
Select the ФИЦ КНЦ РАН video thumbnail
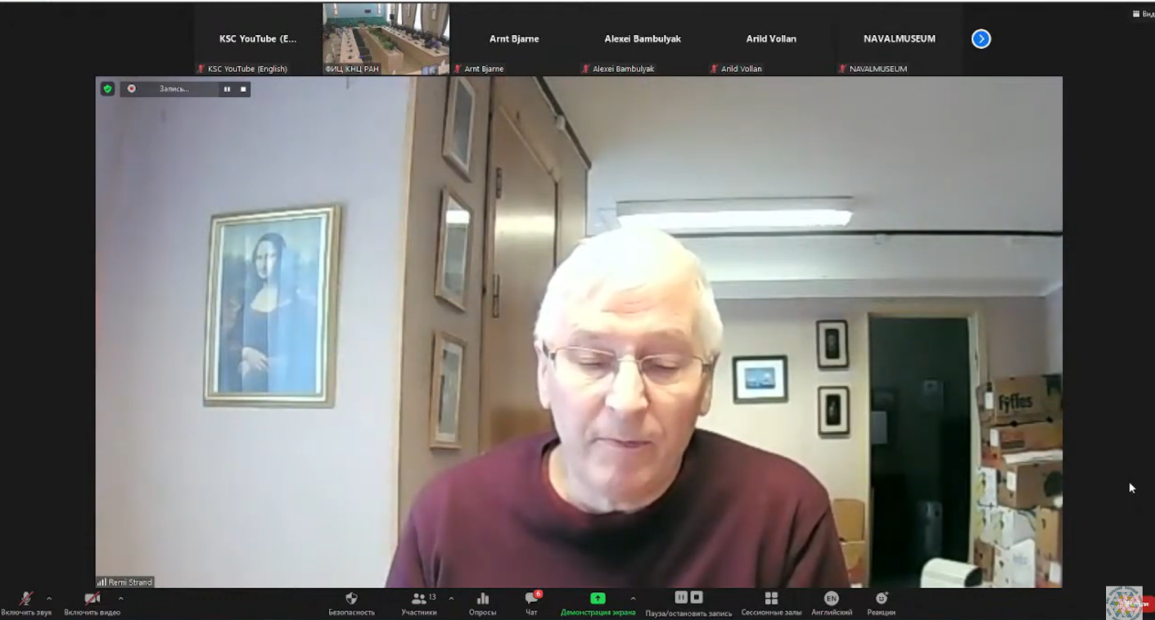coord(386,38)
